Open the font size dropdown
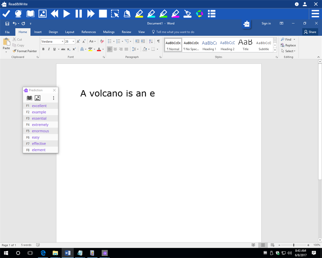 (73, 42)
